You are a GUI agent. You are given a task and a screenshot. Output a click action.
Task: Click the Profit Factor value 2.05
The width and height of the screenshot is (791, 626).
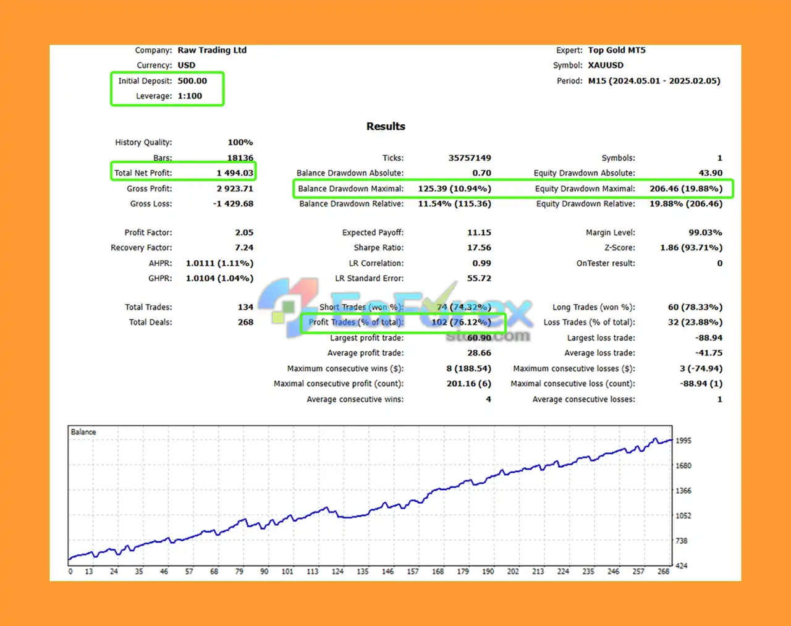click(244, 232)
